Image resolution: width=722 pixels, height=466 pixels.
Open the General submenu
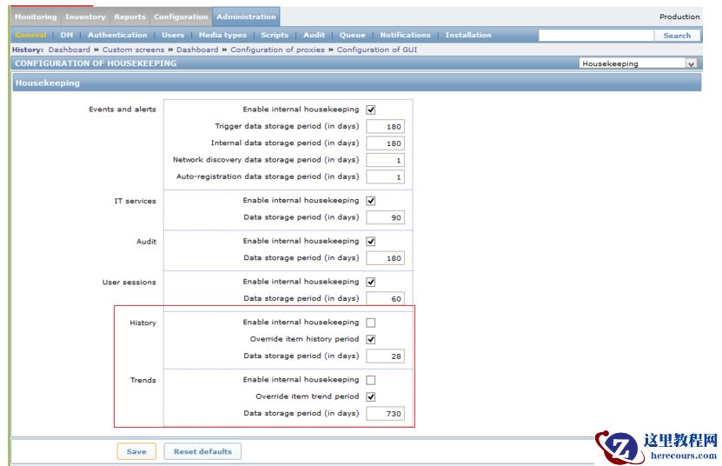30,35
